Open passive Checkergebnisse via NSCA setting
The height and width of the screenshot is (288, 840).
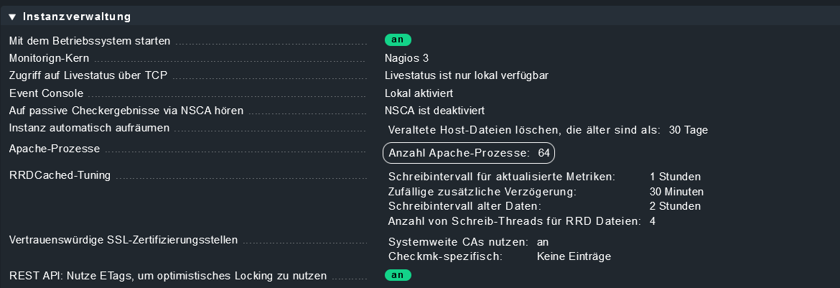126,111
